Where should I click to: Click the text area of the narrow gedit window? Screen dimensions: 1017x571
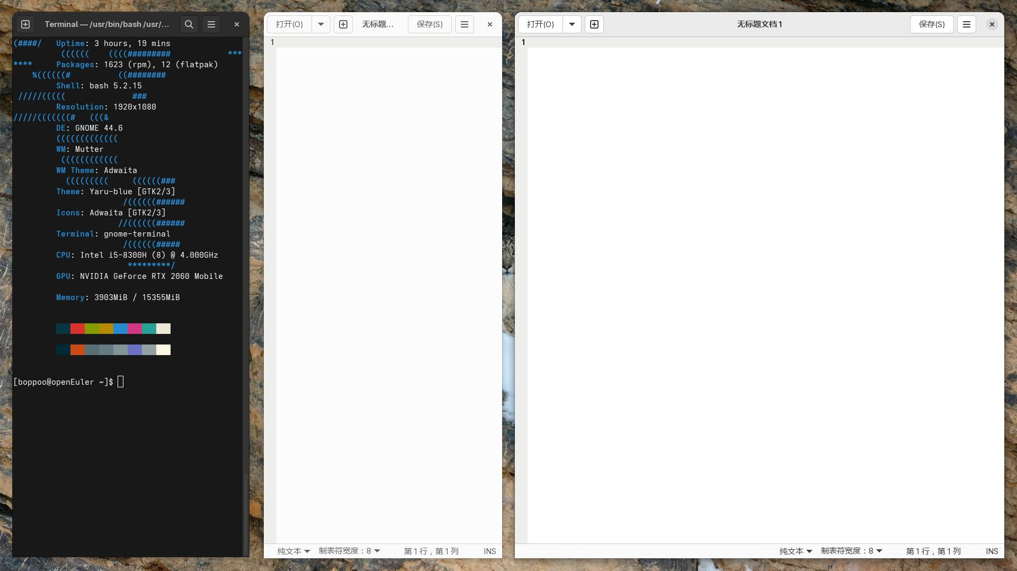coord(389,291)
